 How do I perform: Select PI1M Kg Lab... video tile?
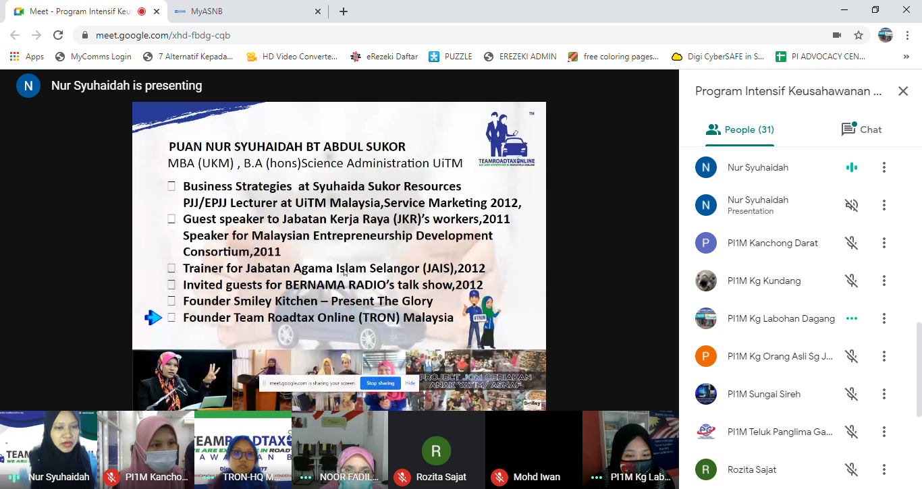point(630,450)
